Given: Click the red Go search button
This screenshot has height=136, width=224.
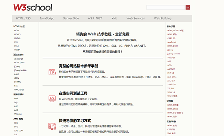Looking at the screenshot, I should [188, 7].
